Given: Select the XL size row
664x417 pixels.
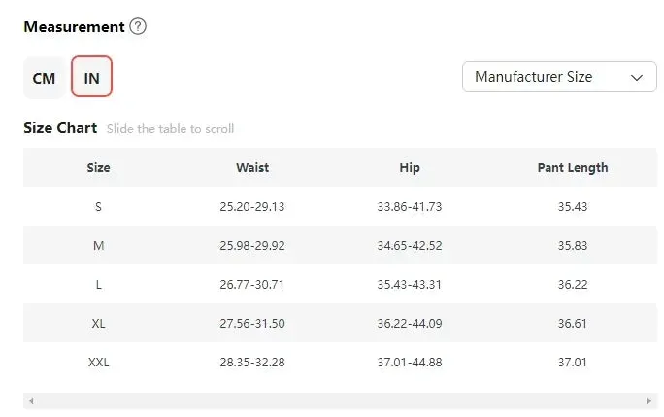Looking at the screenshot, I should 340,324.
